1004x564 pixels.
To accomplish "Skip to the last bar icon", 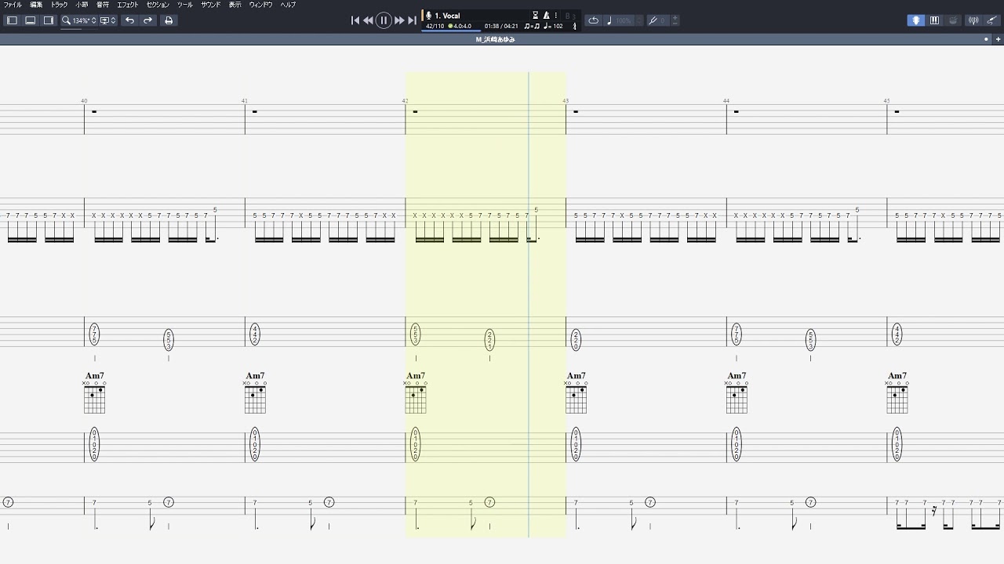I will click(x=413, y=20).
